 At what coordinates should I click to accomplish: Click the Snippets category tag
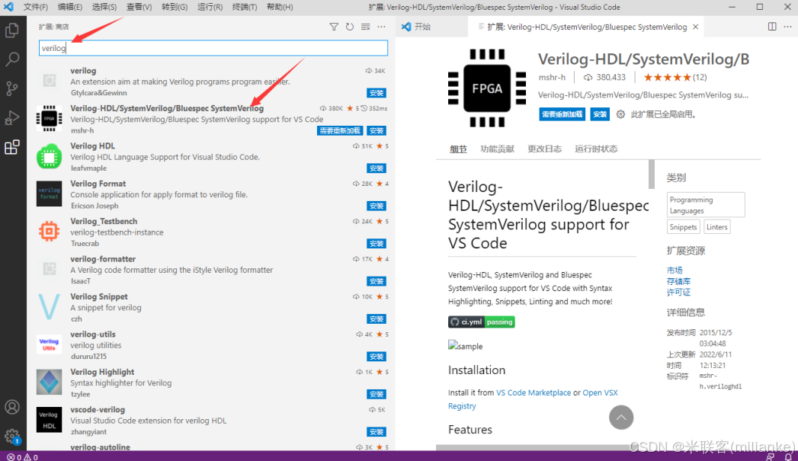point(683,227)
